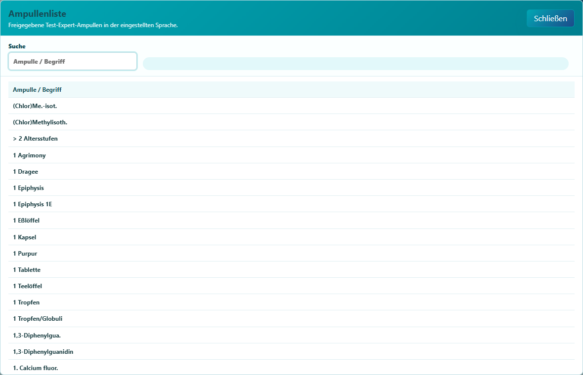Screen dimensions: 583x375
Task: Select the 1 Tropfen row
Action: click(x=291, y=302)
